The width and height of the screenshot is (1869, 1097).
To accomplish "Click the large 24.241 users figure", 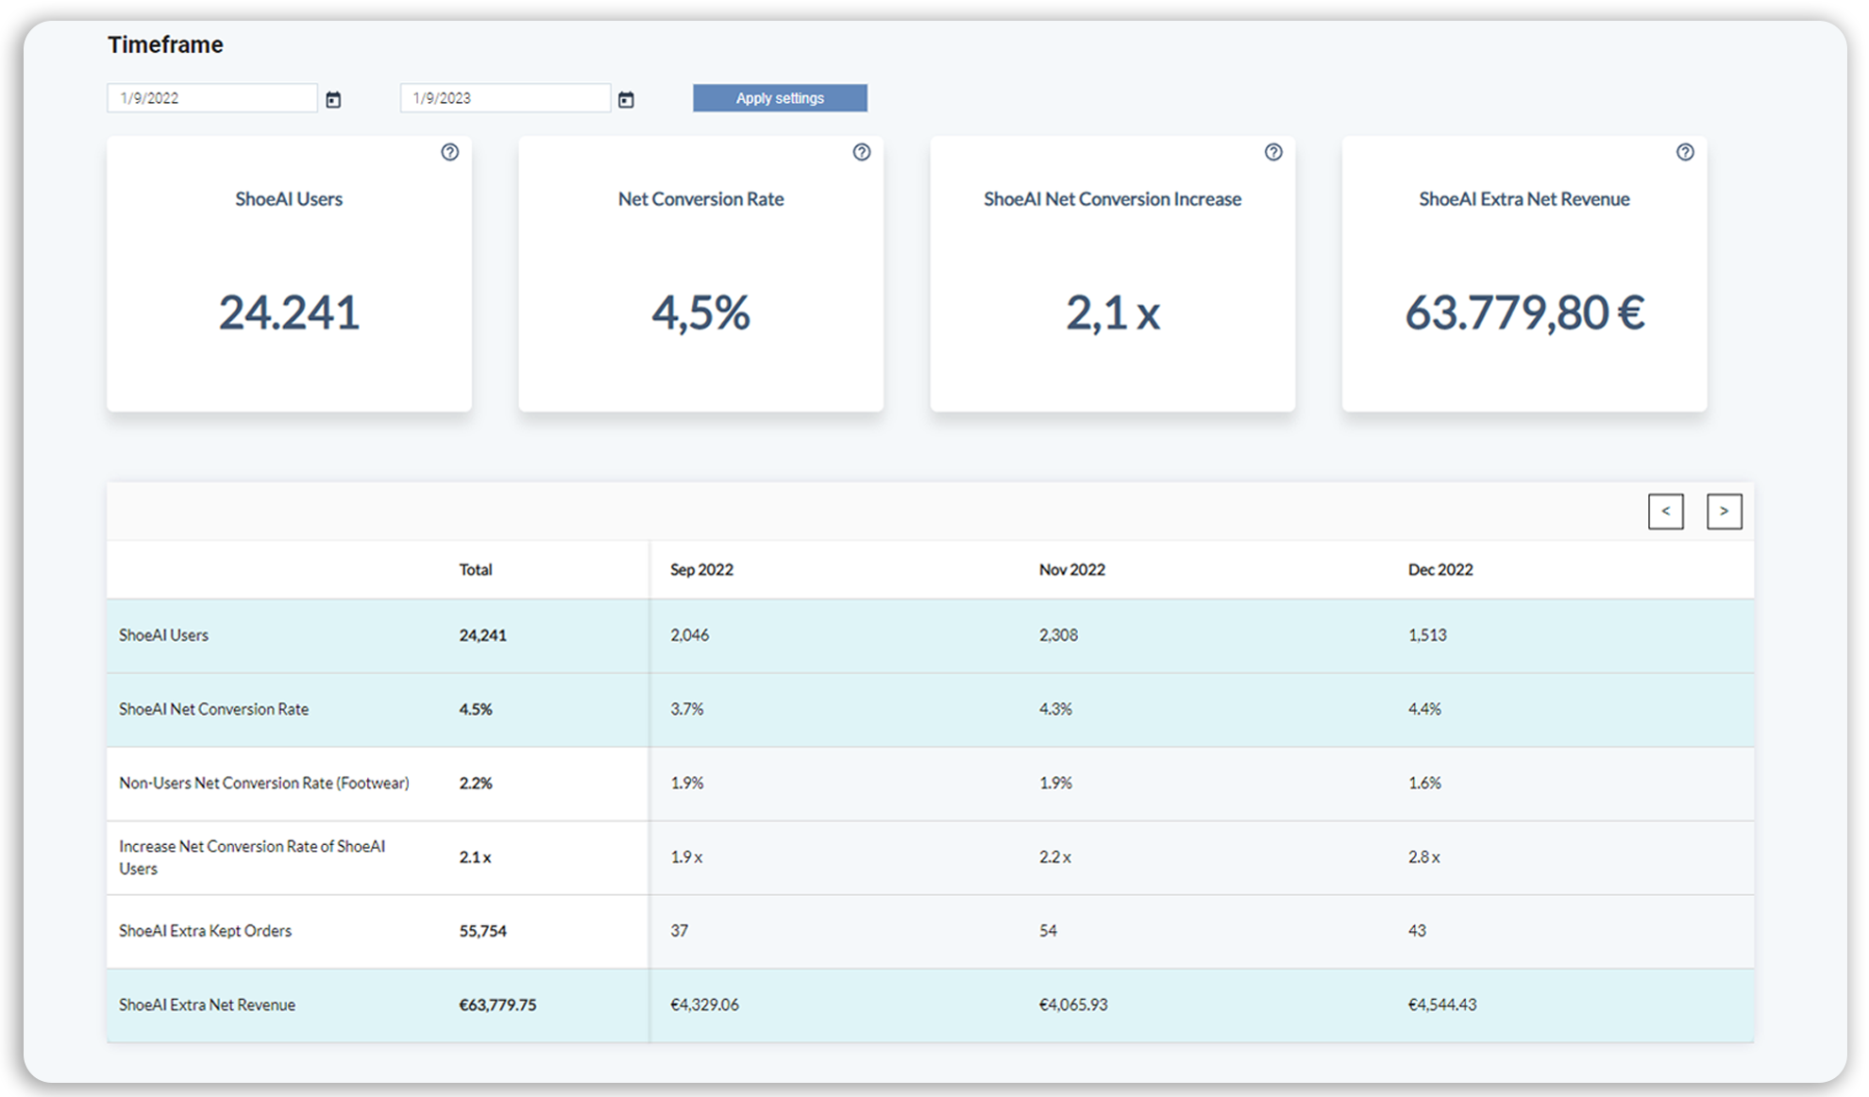I will tap(289, 312).
